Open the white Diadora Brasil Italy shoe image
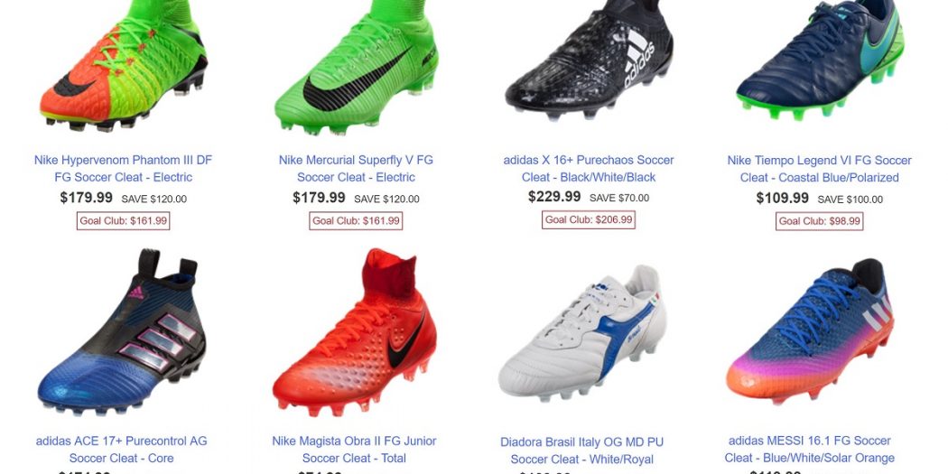 click(x=582, y=333)
